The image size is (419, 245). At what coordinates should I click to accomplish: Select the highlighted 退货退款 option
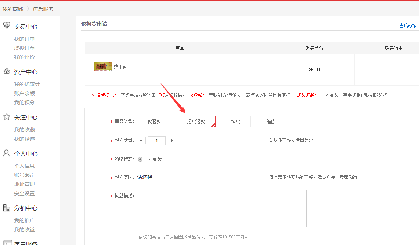[196, 122]
